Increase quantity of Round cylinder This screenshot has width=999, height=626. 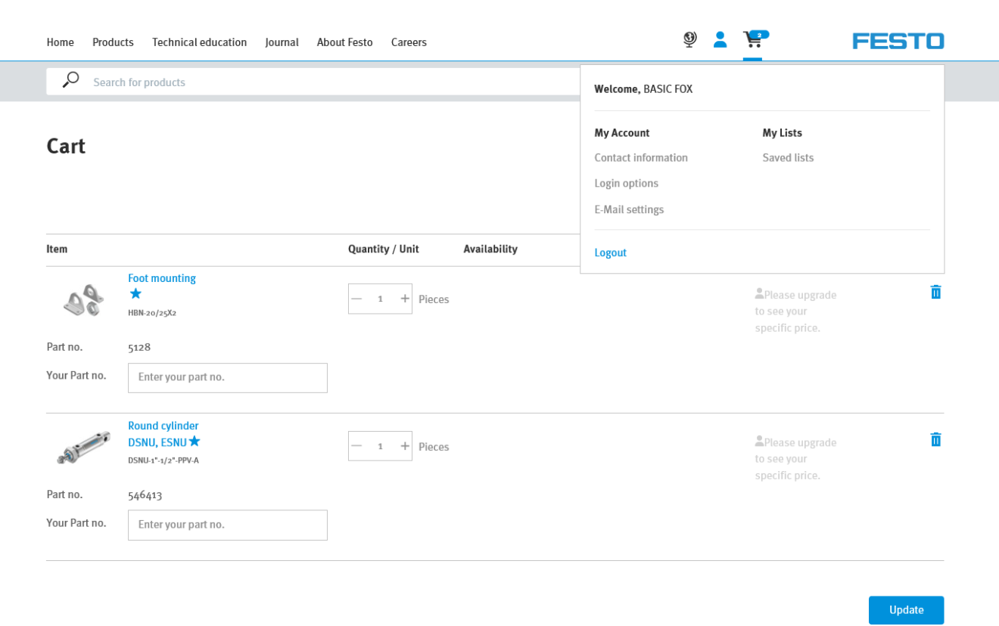[x=405, y=446]
